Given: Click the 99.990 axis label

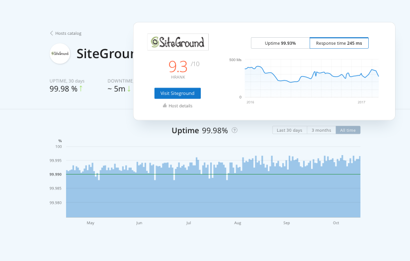Looking at the screenshot, I should [x=56, y=174].
